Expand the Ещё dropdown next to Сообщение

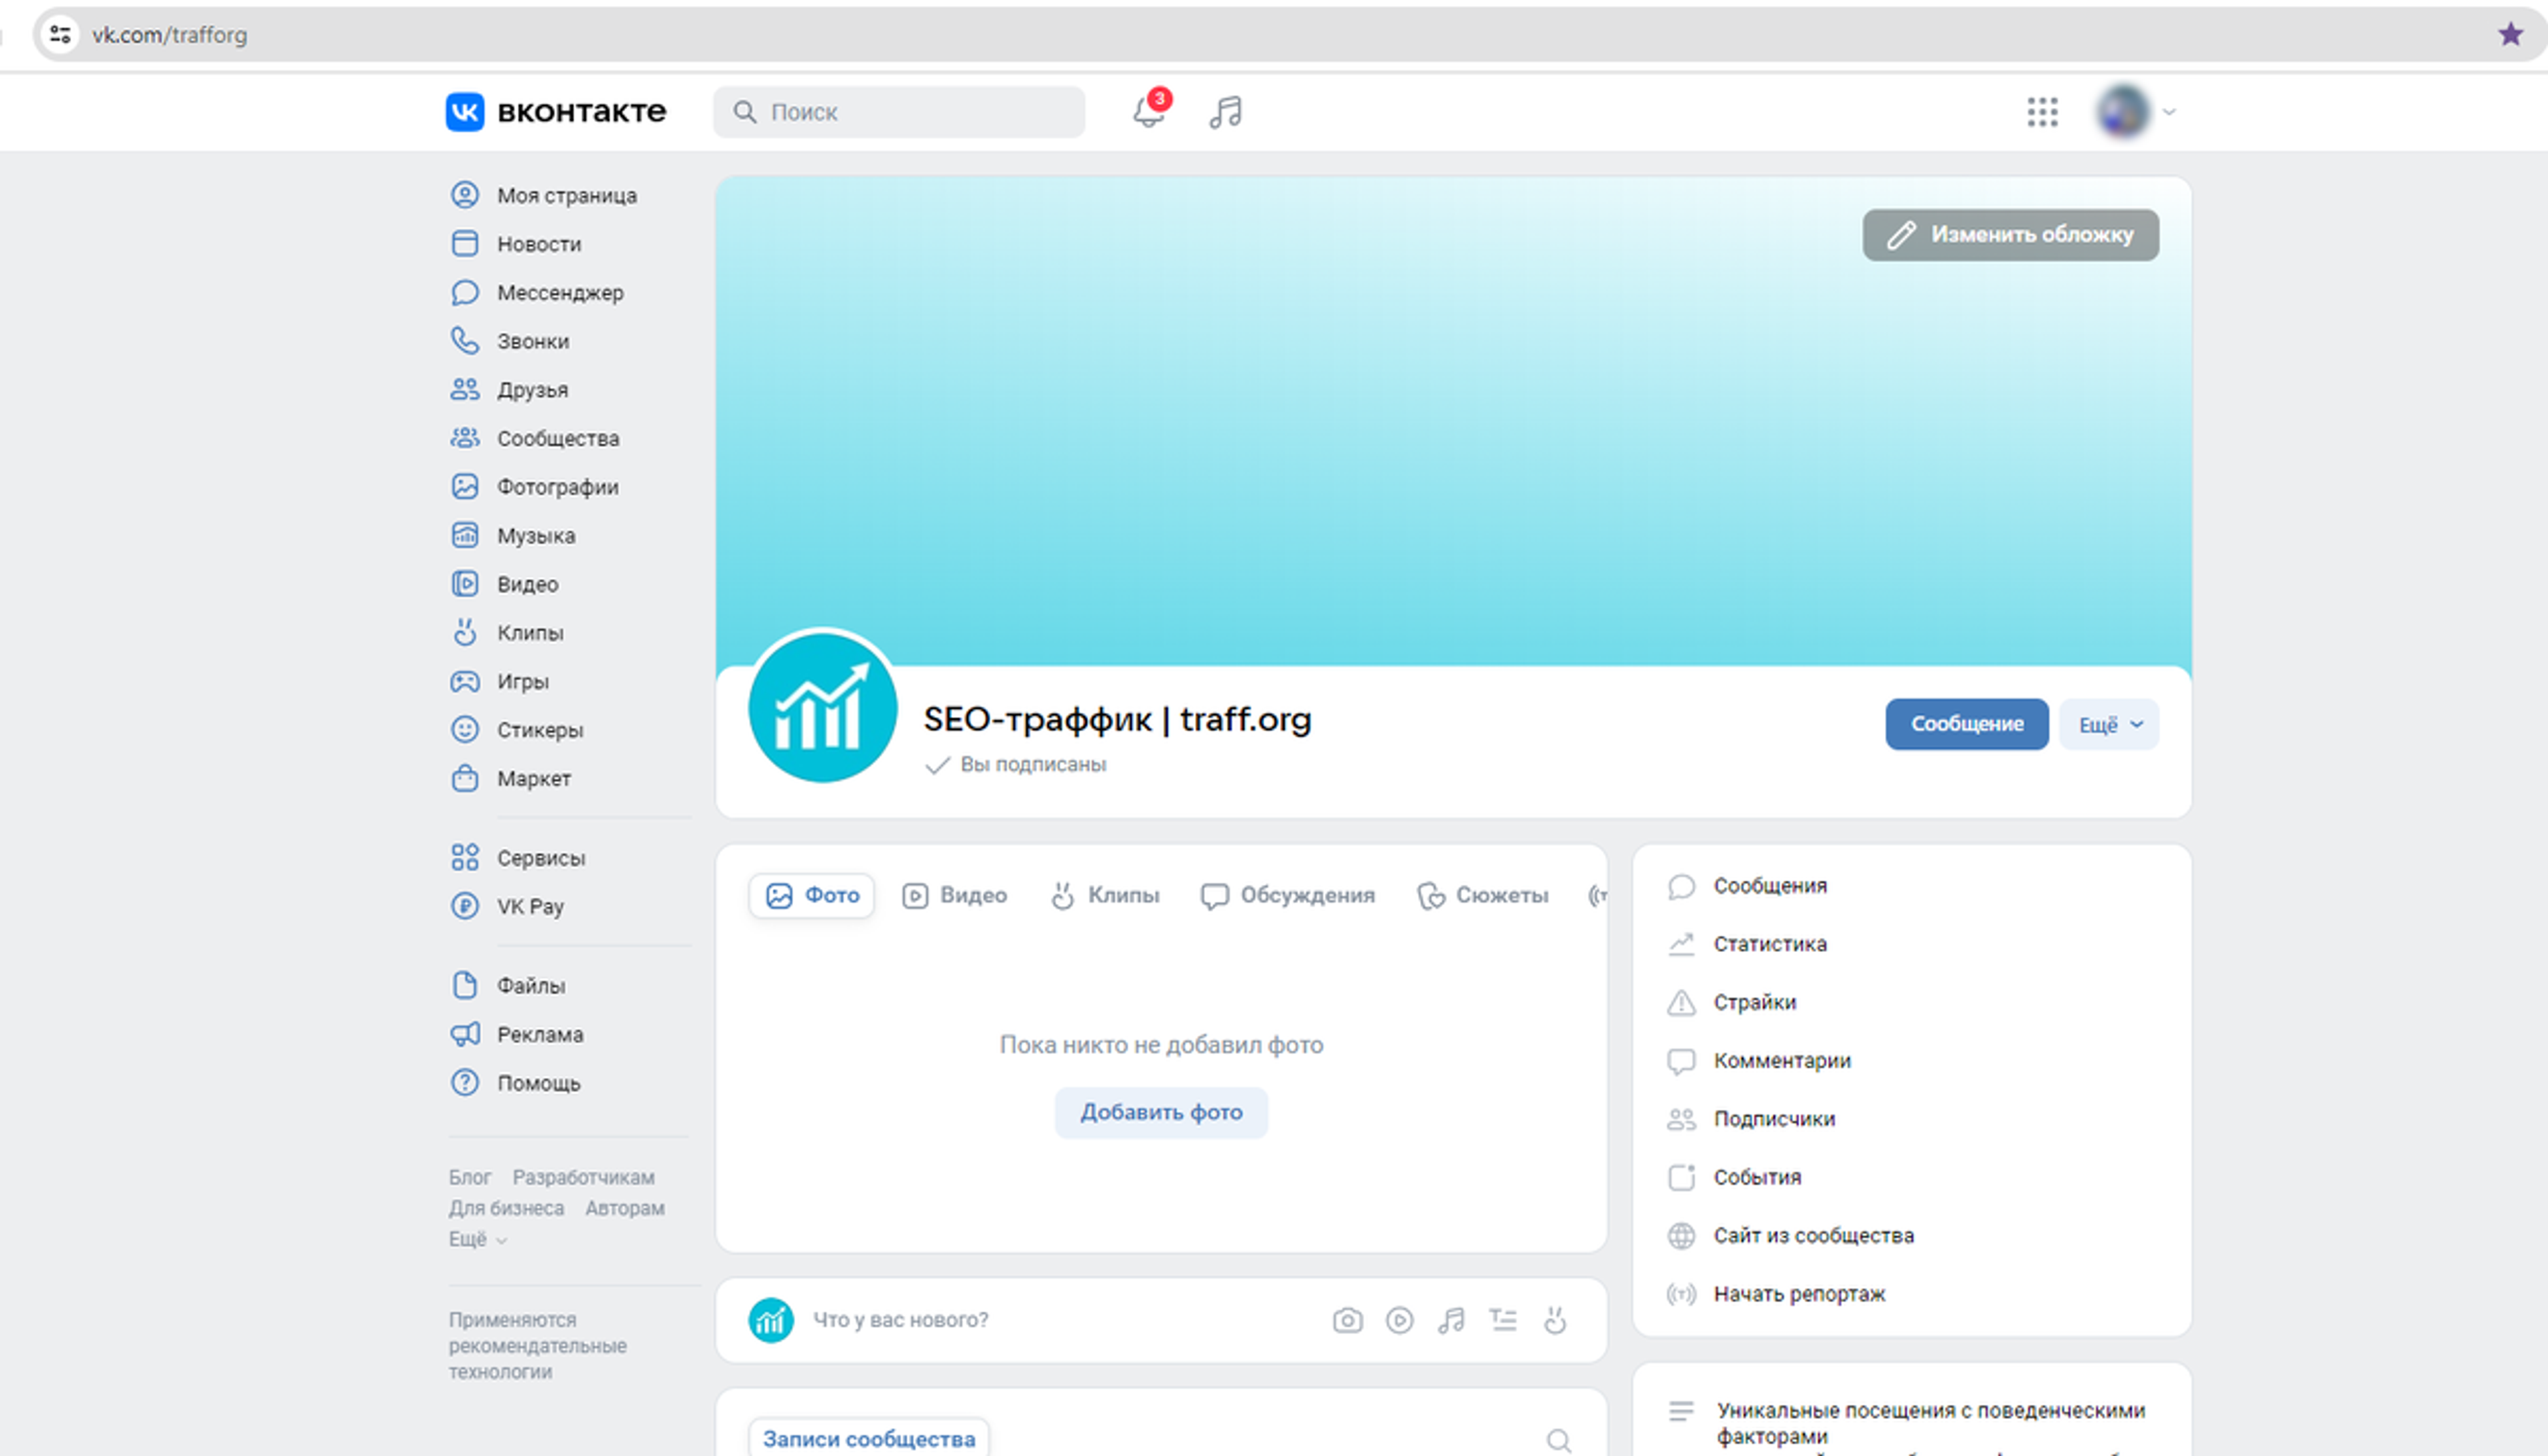(x=2108, y=724)
